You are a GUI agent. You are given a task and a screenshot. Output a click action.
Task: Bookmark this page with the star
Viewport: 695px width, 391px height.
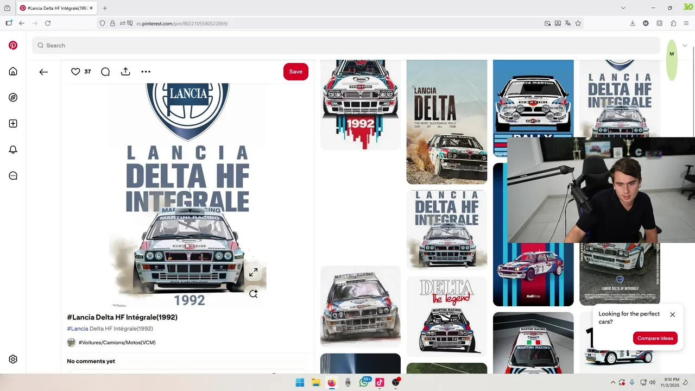tap(578, 23)
